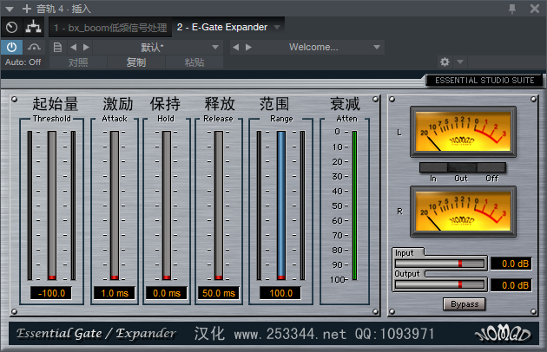Set meter switch to Out
This screenshot has width=547, height=352.
[461, 167]
